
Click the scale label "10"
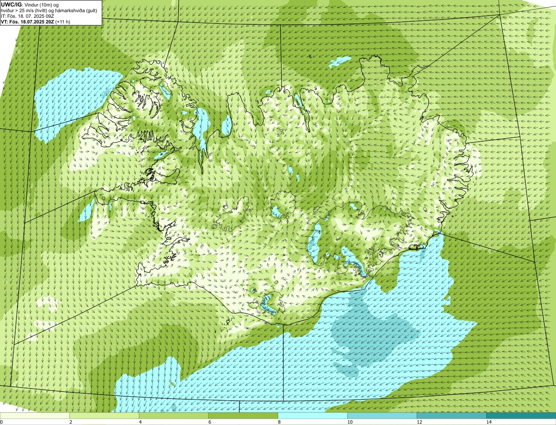click(350, 422)
